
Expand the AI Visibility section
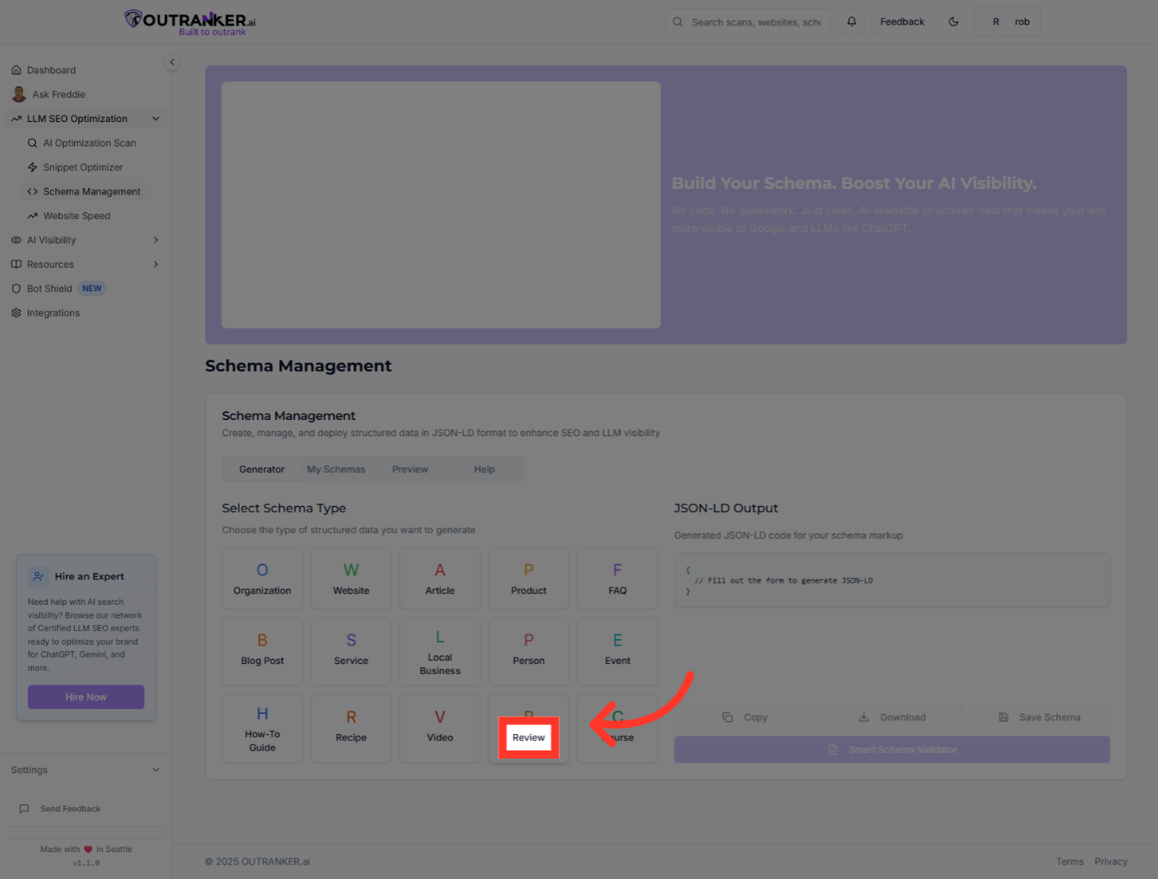coord(86,240)
